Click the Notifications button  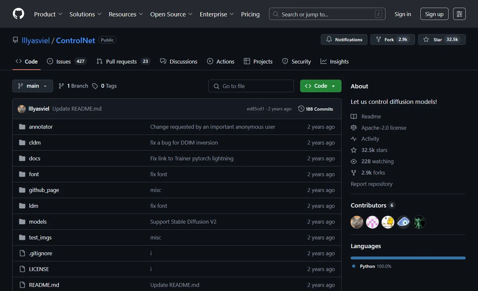[344, 39]
